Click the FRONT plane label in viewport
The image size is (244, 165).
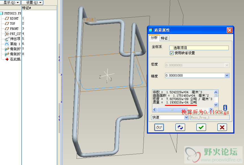(x=90, y=20)
